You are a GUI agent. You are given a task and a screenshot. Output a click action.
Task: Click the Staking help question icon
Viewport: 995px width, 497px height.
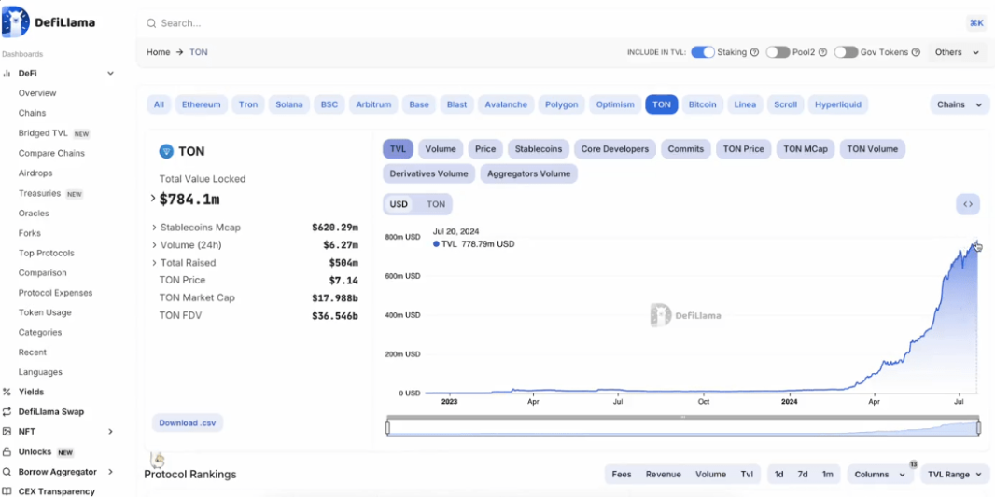(x=754, y=52)
